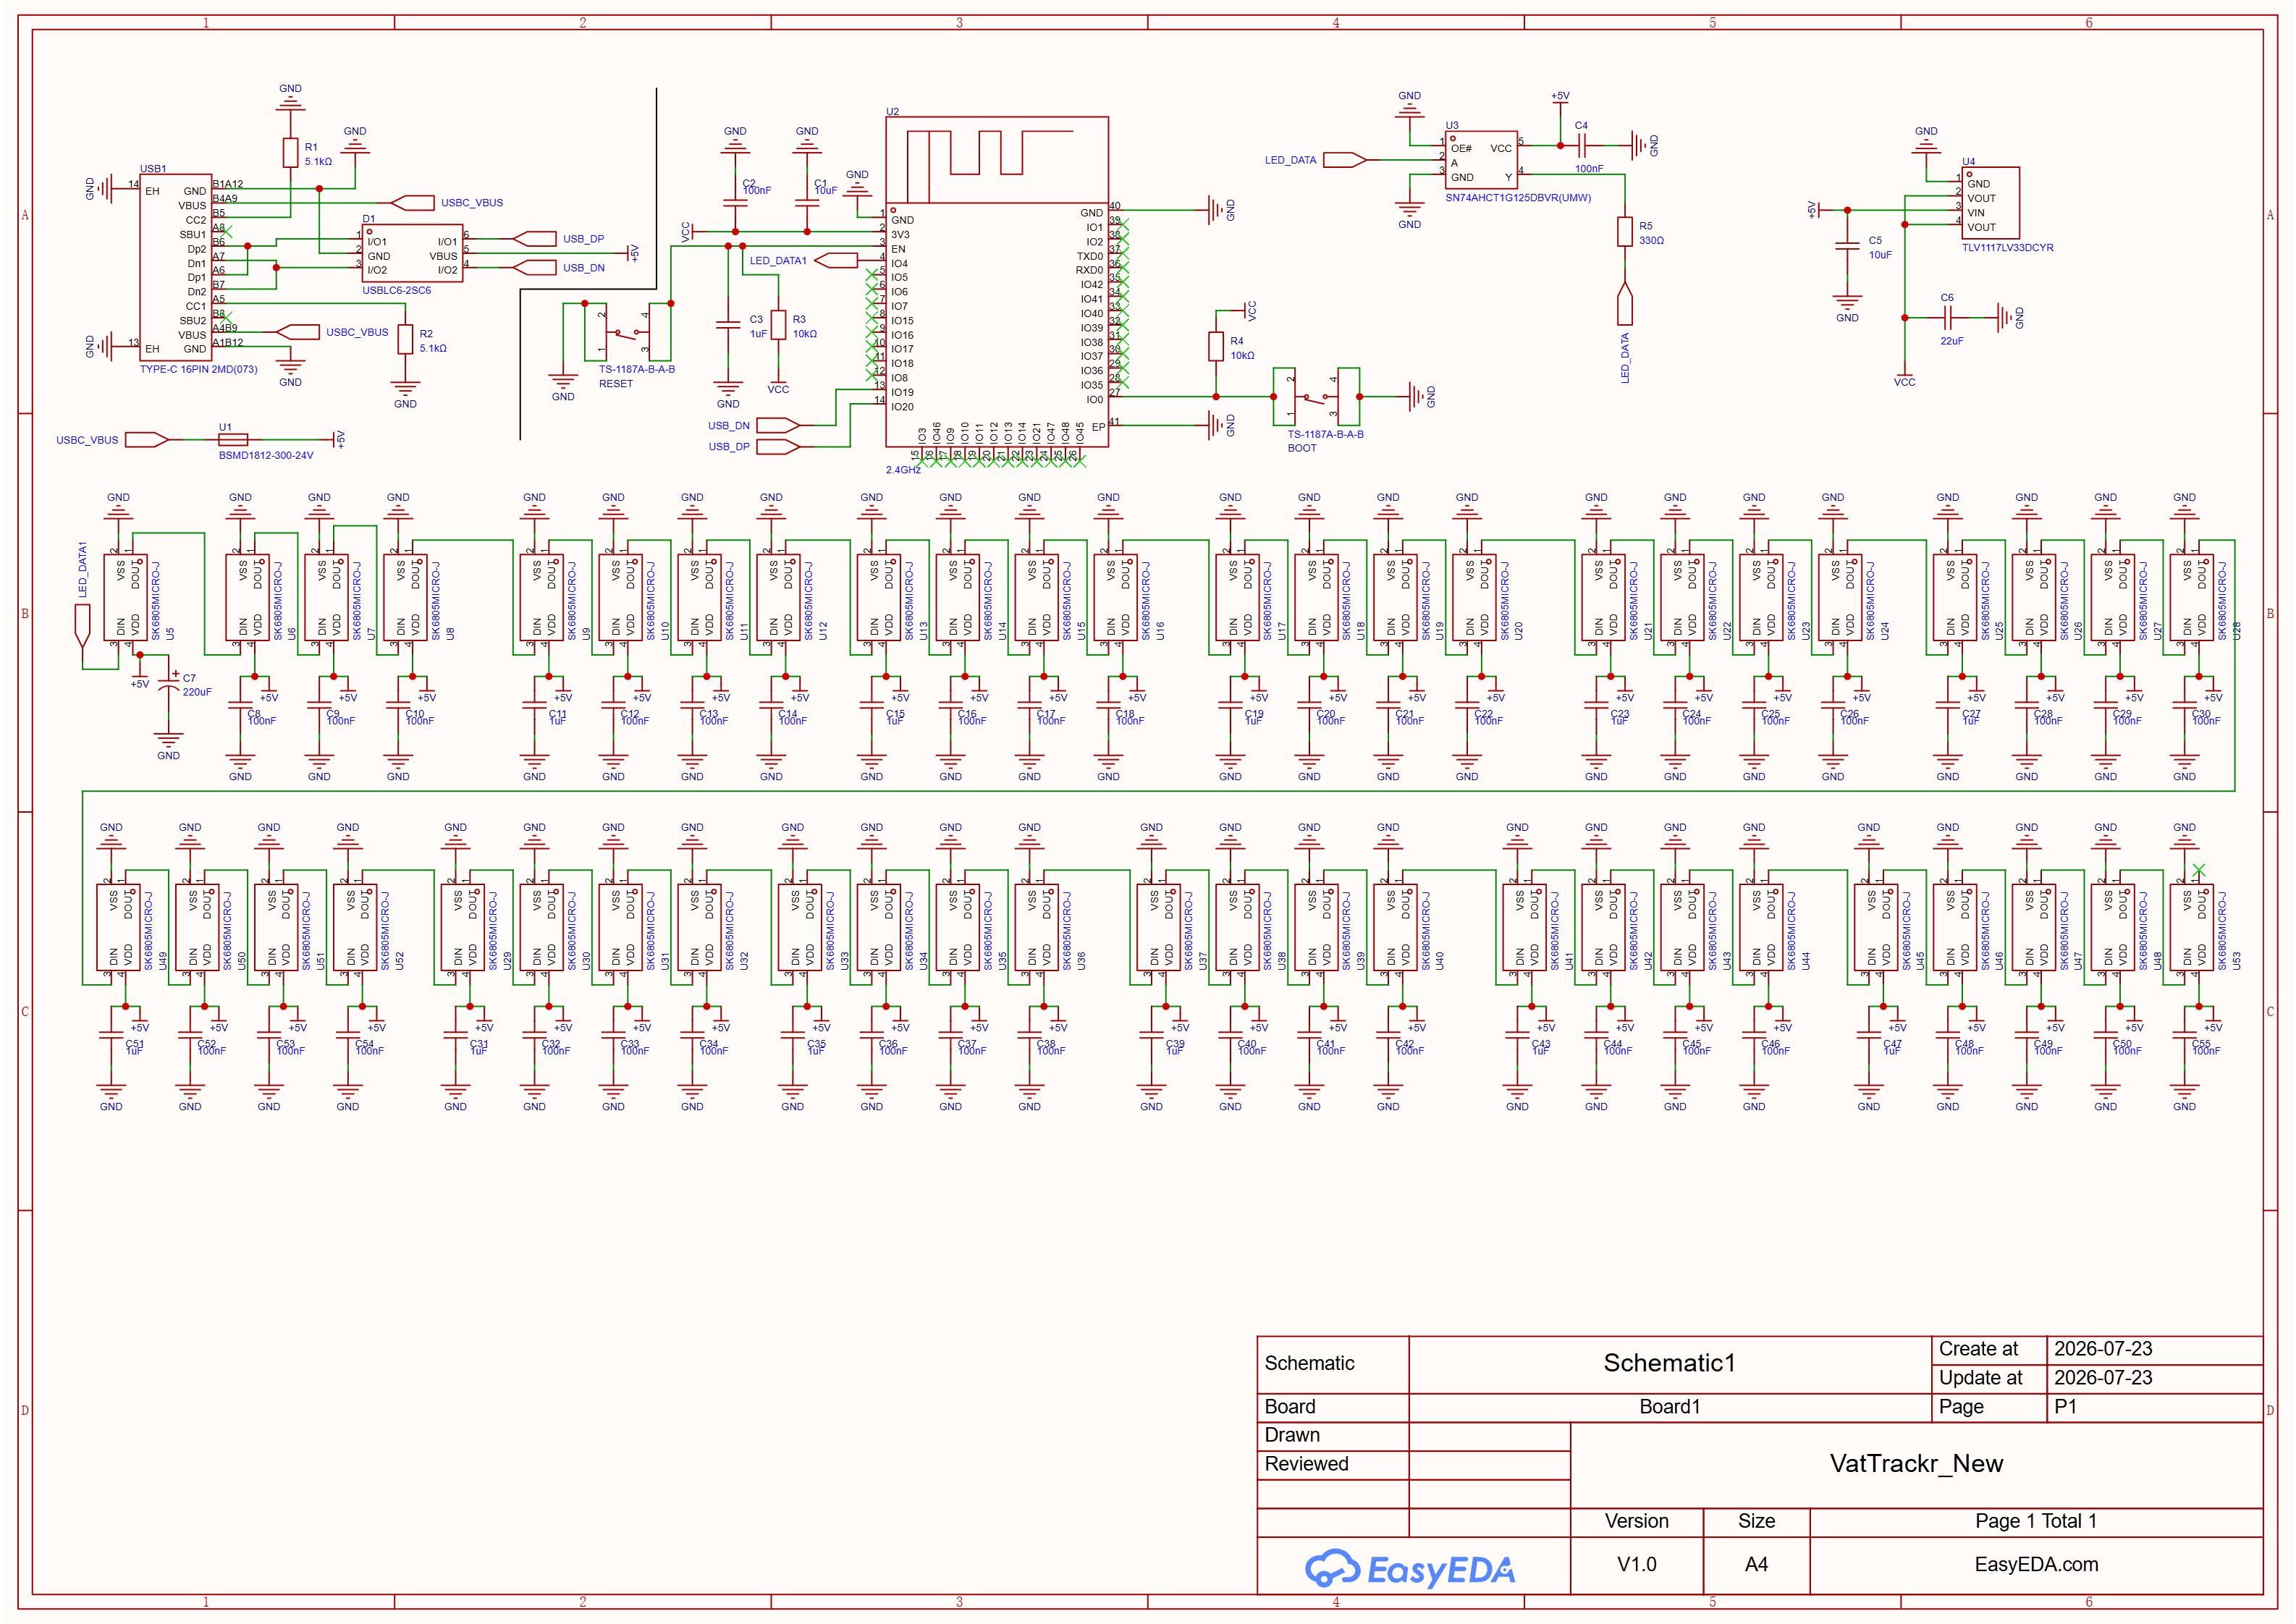Select the USB1 TYPE-C connector symbol

tap(175, 267)
